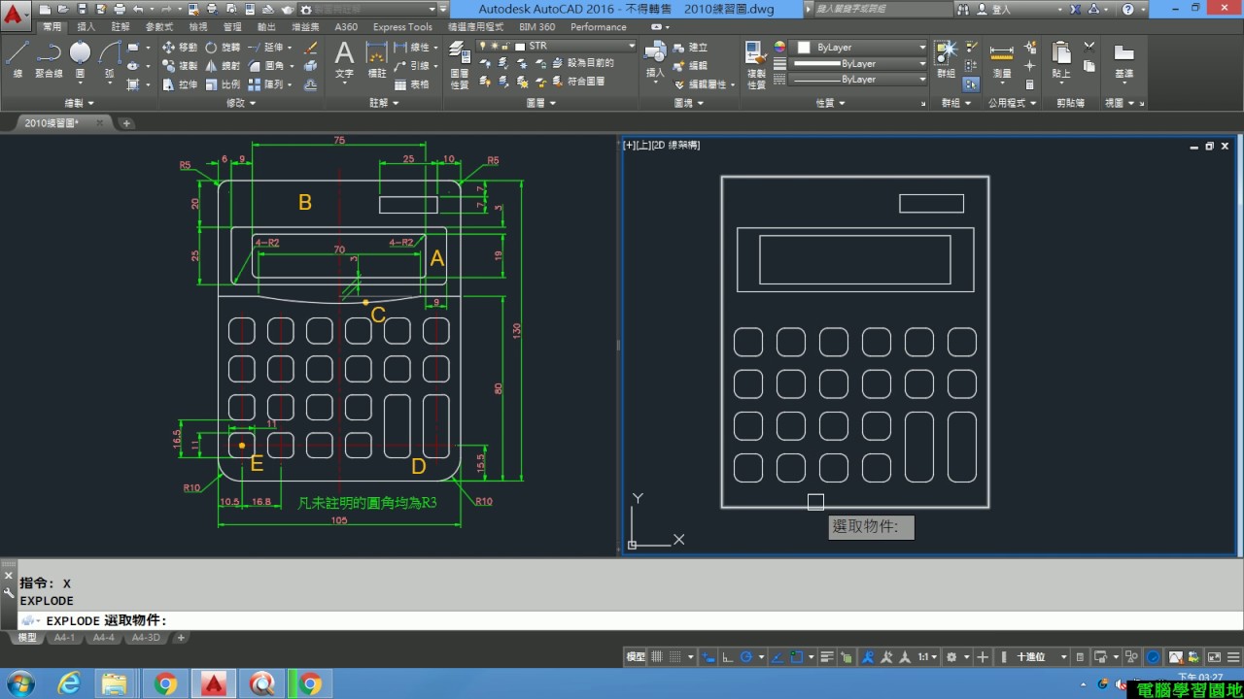Open the A4-1 layout tab
Viewport: 1244px width, 699px height.
[64, 638]
